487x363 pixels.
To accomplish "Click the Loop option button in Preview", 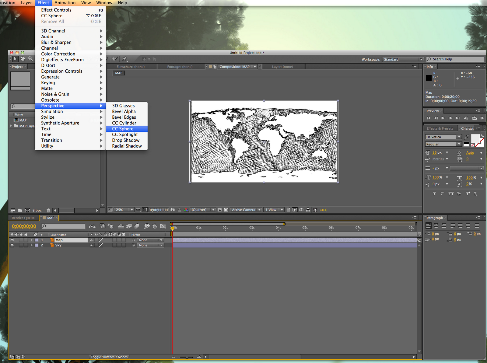I will pos(474,118).
